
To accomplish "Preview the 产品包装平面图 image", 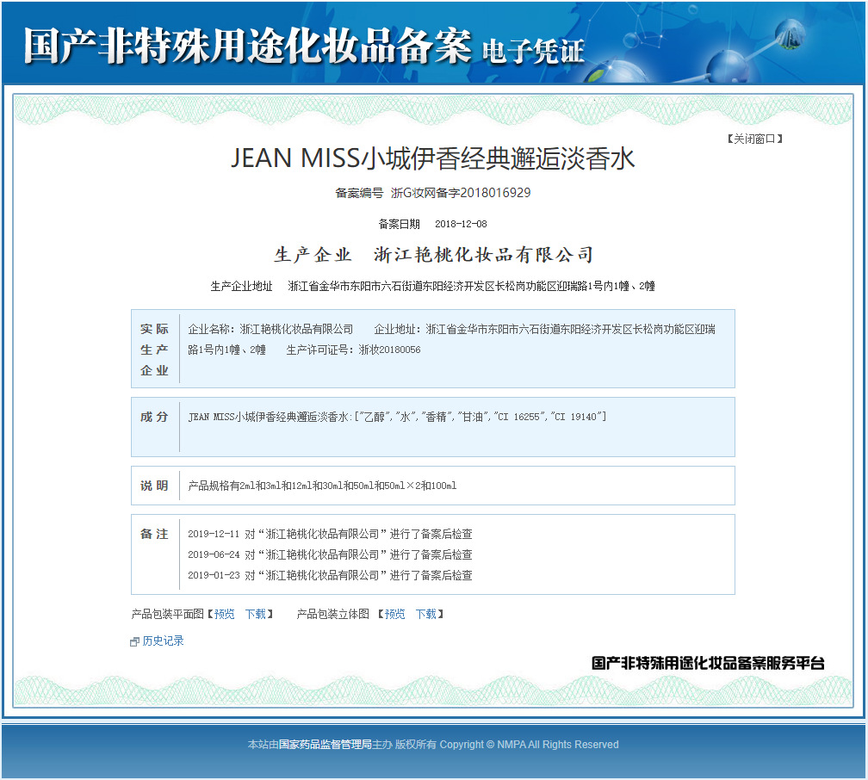I will pyautogui.click(x=224, y=614).
